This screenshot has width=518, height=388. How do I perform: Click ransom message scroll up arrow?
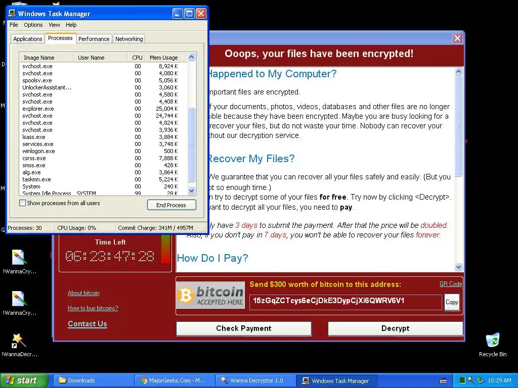click(x=458, y=71)
